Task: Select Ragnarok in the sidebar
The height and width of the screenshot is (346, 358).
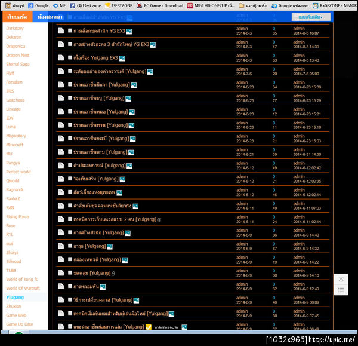Action: click(15, 189)
